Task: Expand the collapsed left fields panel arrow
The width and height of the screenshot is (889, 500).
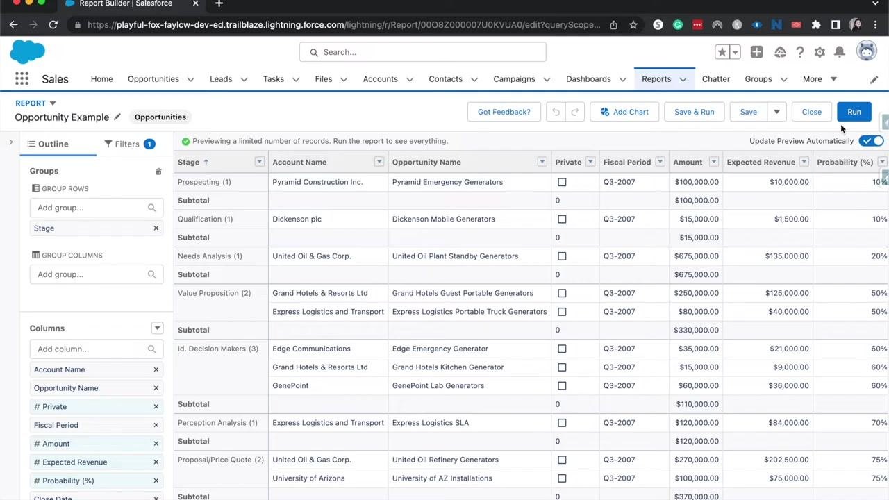Action: click(10, 142)
